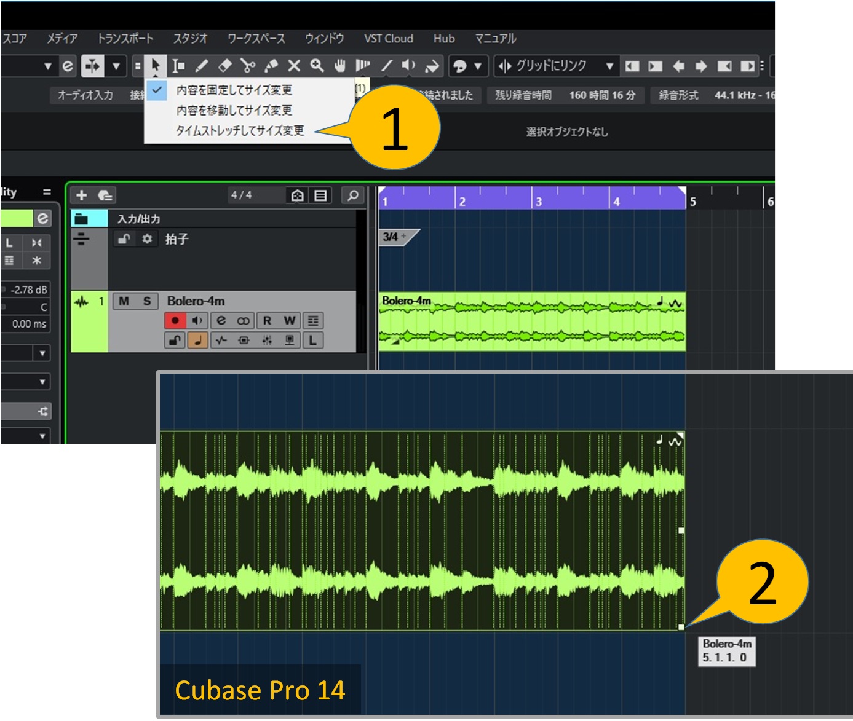Pick the Glue tool
This screenshot has width=853, height=721.
(271, 66)
